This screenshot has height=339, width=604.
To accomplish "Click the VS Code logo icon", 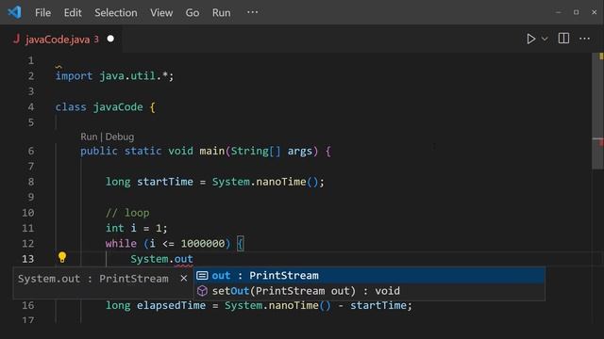I will coord(15,12).
